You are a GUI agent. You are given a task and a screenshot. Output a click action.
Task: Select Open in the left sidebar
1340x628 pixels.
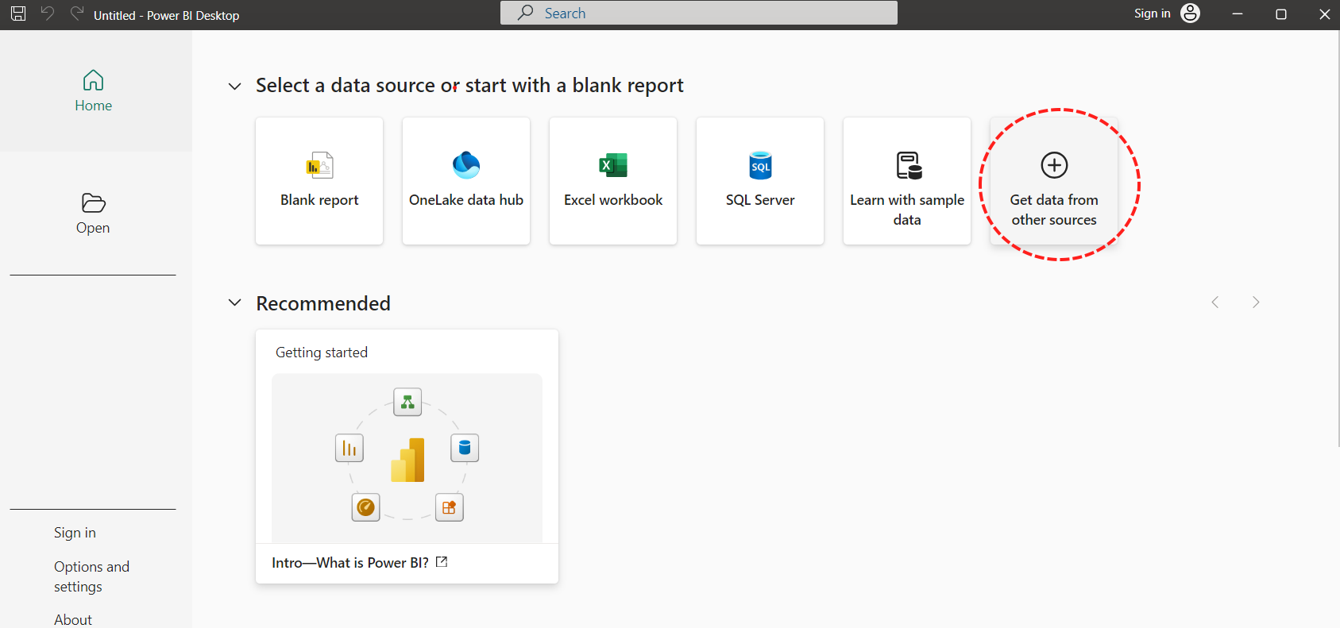tap(94, 214)
